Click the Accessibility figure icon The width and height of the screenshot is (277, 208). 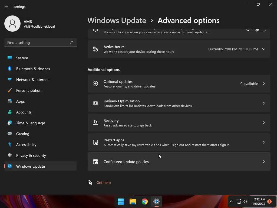click(10, 145)
